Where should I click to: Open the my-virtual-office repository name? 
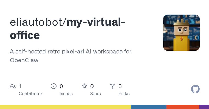click(68, 29)
